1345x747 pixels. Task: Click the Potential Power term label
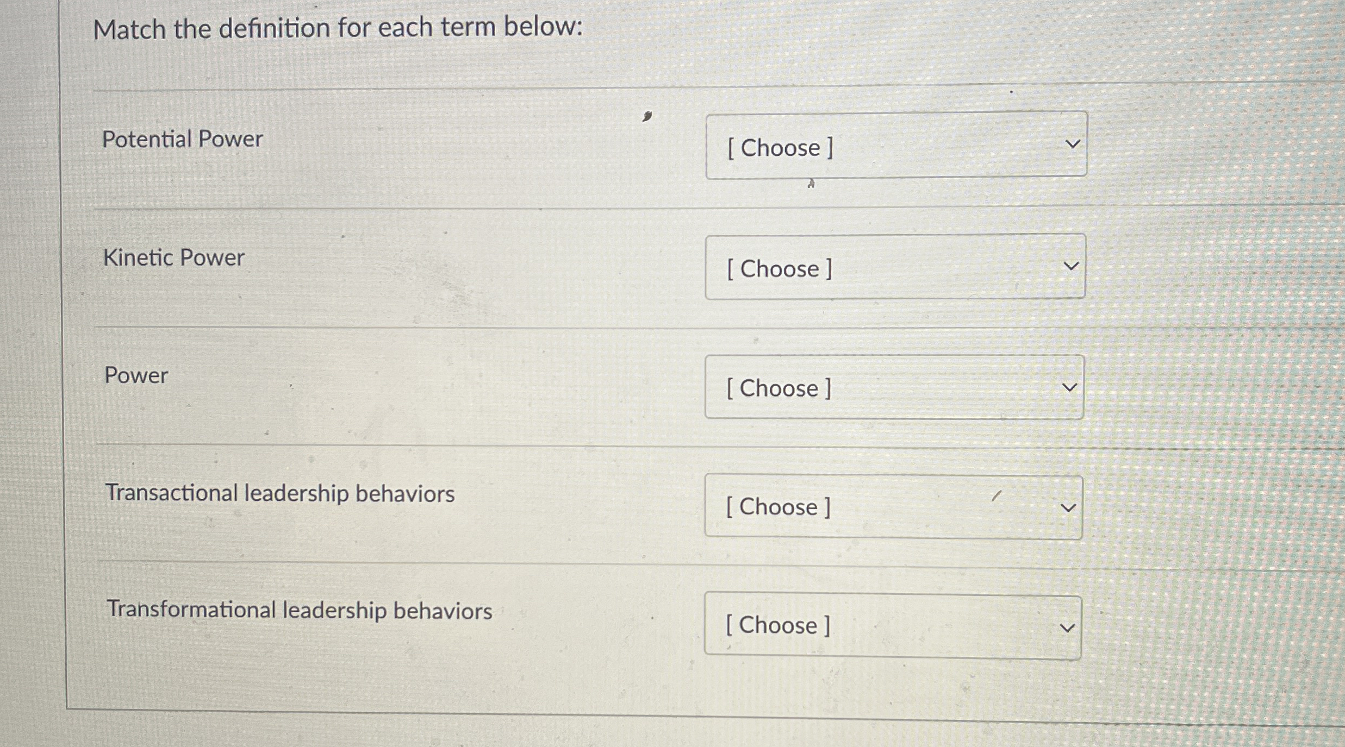(x=183, y=139)
